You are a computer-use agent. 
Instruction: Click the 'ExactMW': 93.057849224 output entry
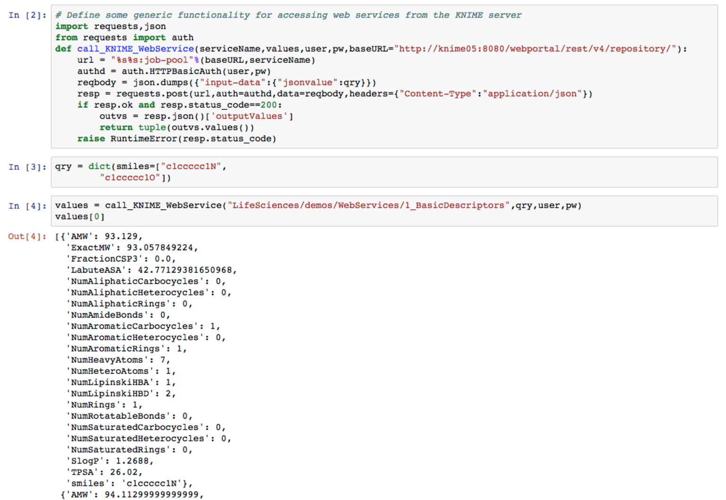coord(132,248)
